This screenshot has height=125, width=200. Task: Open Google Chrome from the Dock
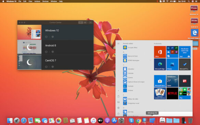138,121
